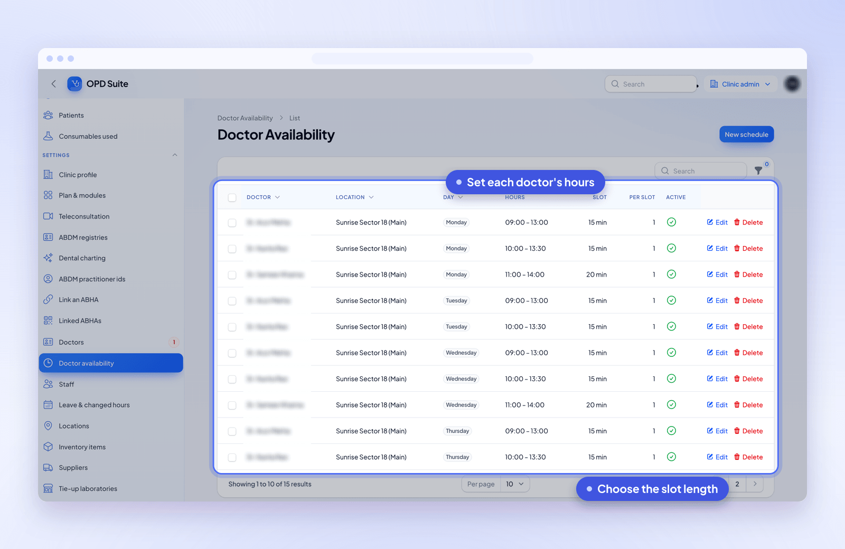845x549 pixels.
Task: Click the Suppliers truck icon
Action: pyautogui.click(x=48, y=468)
